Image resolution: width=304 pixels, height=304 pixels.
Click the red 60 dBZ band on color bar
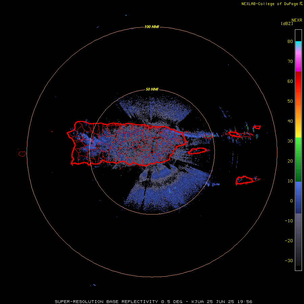pos(298,81)
